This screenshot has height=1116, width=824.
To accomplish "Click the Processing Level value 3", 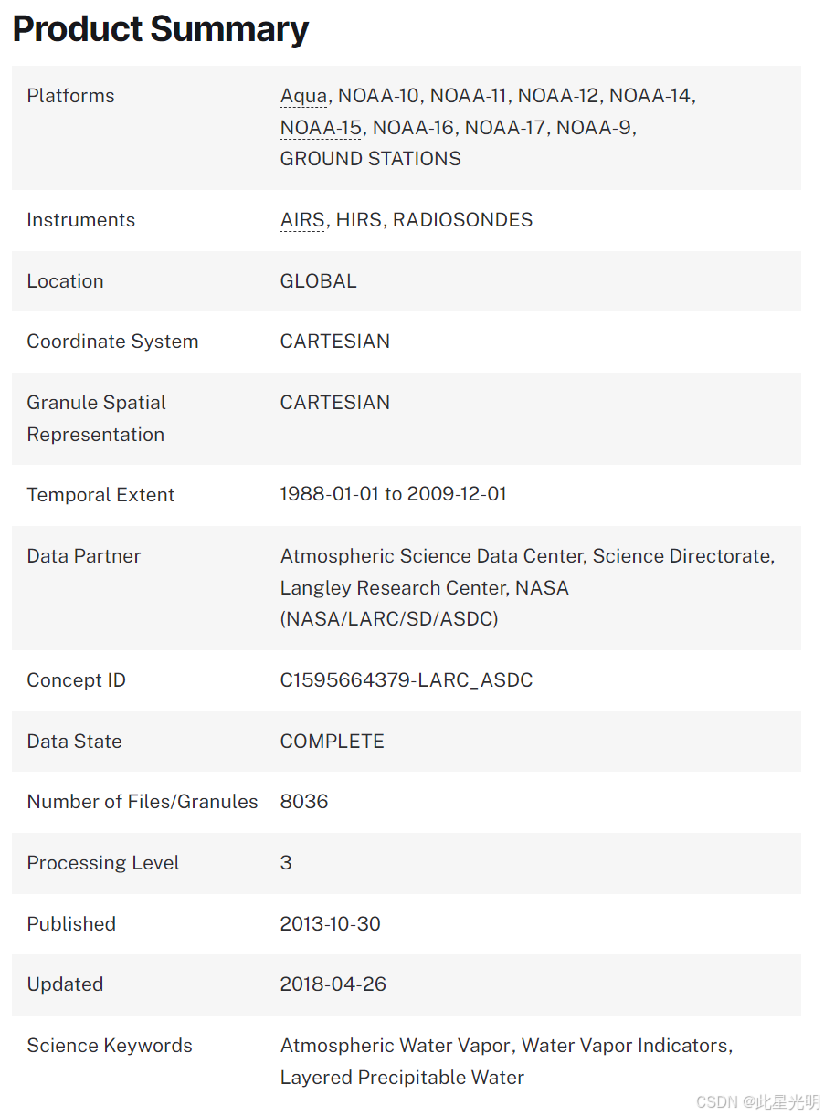I will 286,863.
